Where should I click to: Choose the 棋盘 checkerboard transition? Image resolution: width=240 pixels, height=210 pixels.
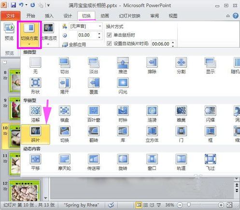pos(65,114)
